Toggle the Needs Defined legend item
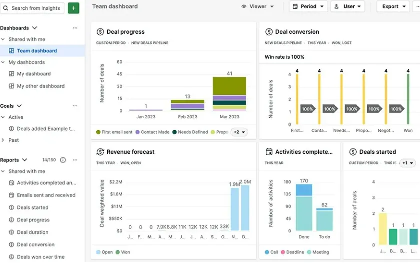The width and height of the screenshot is (420, 263). pyautogui.click(x=190, y=132)
